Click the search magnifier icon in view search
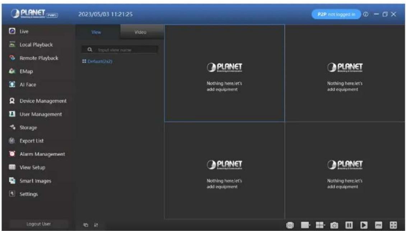Screen dimensions: 406x231 tap(90, 50)
